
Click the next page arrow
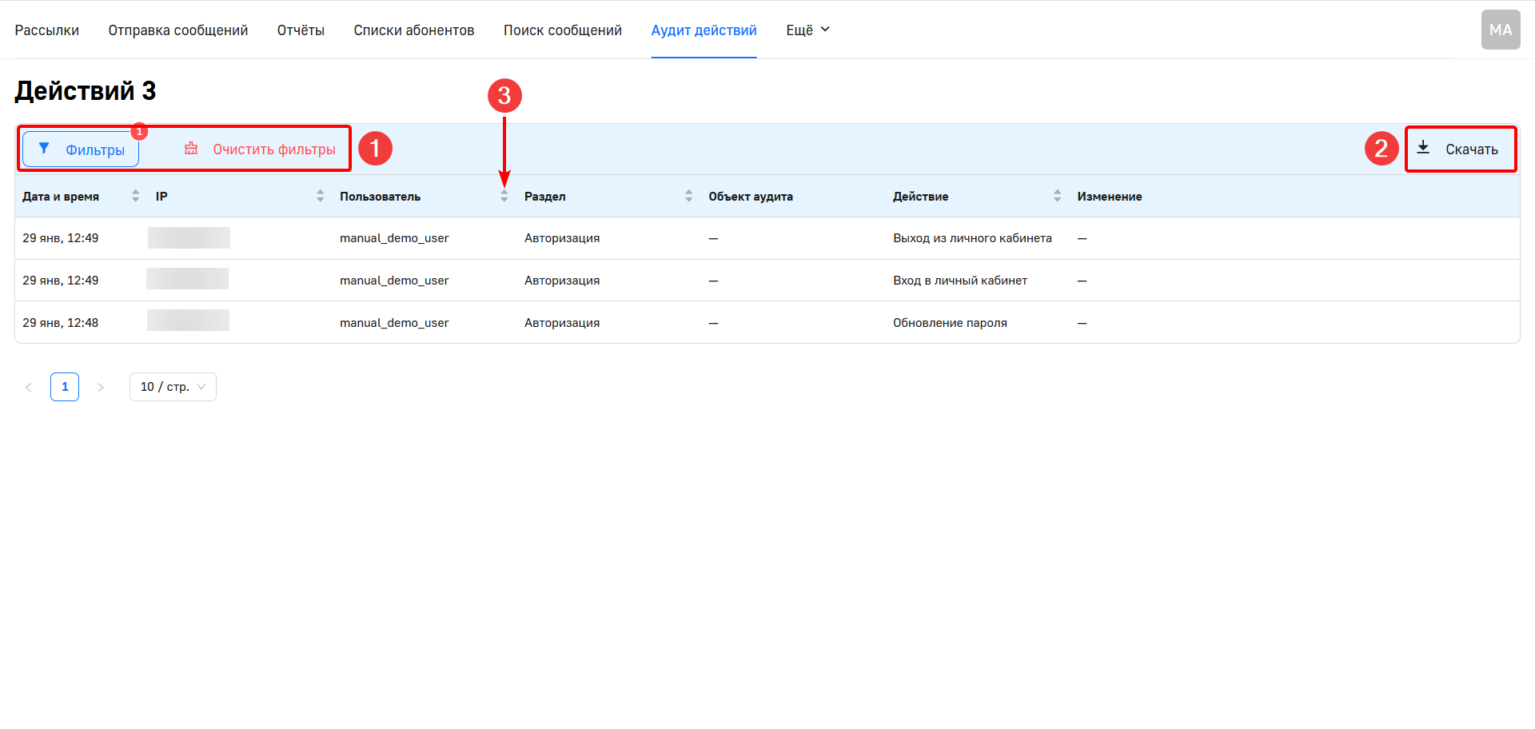tap(101, 387)
